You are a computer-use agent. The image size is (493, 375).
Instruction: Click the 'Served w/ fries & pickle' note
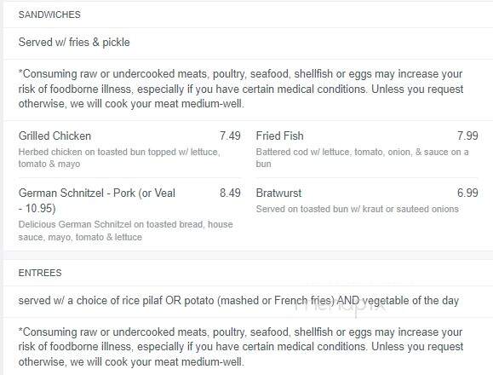tap(74, 42)
